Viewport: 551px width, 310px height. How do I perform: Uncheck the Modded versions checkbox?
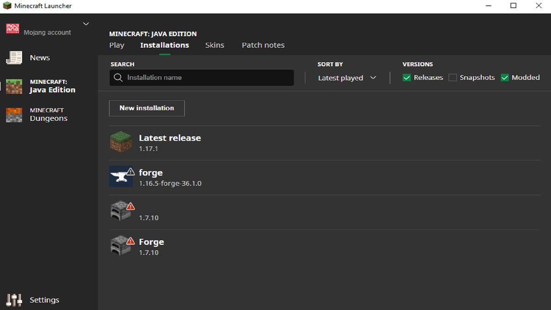click(x=504, y=78)
